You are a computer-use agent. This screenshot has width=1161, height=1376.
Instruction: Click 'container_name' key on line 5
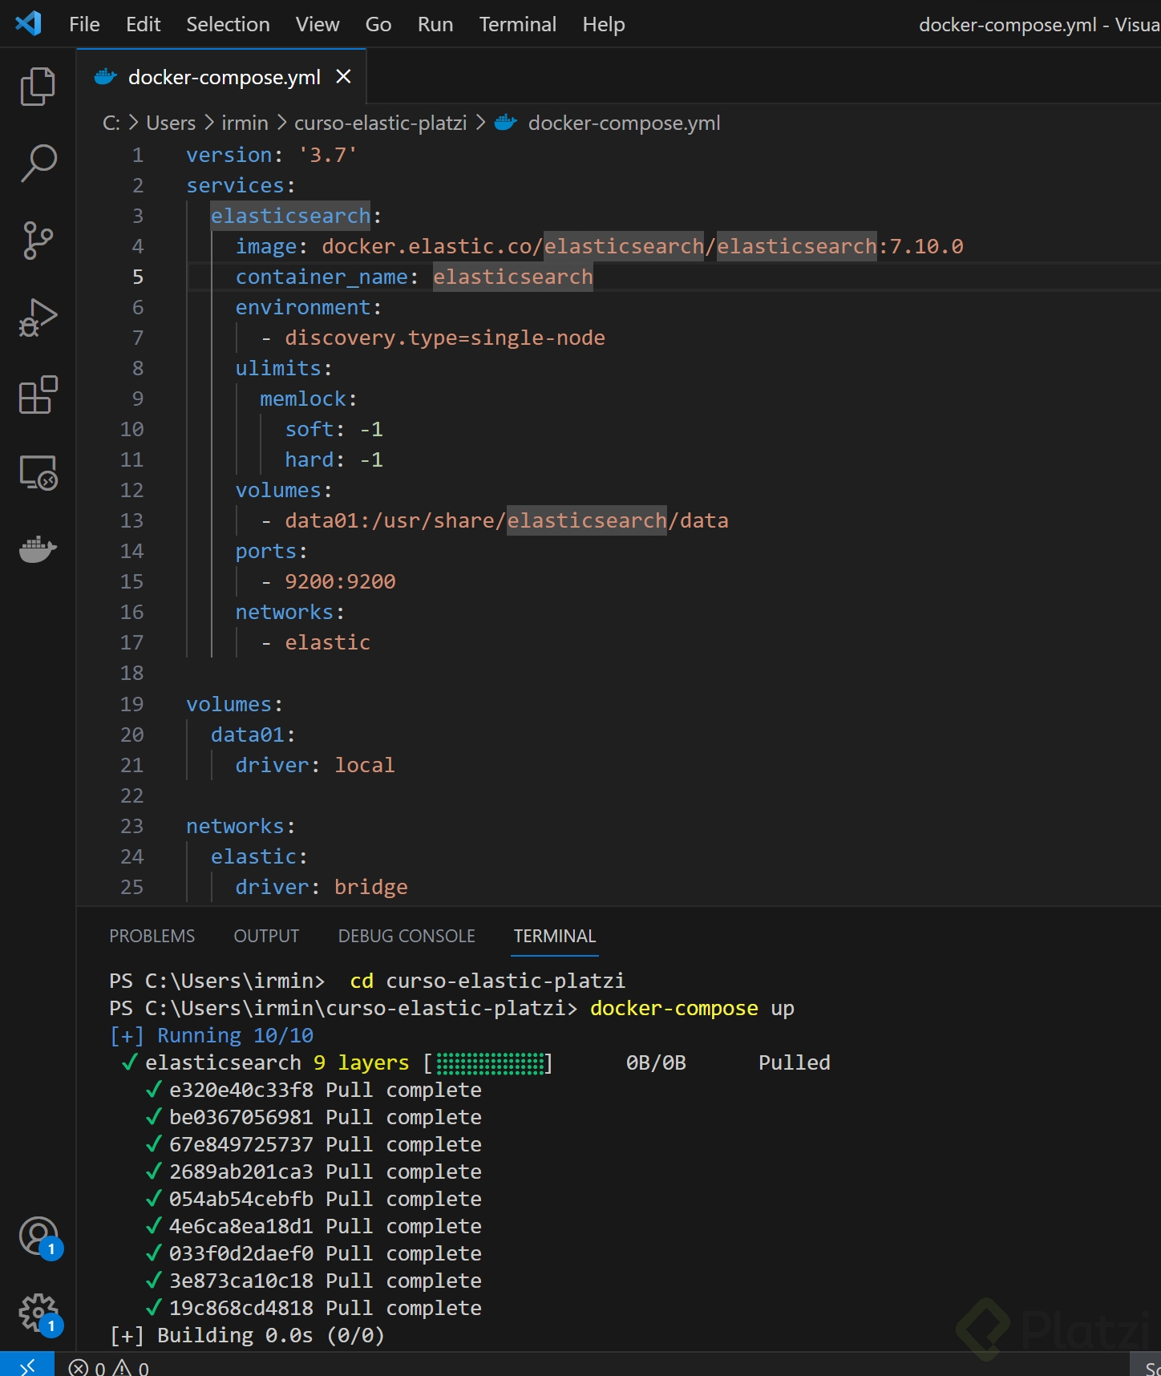pos(322,277)
